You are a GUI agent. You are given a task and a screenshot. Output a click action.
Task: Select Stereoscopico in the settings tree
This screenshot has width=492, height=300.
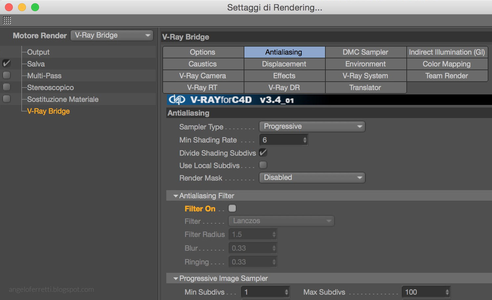click(x=50, y=88)
